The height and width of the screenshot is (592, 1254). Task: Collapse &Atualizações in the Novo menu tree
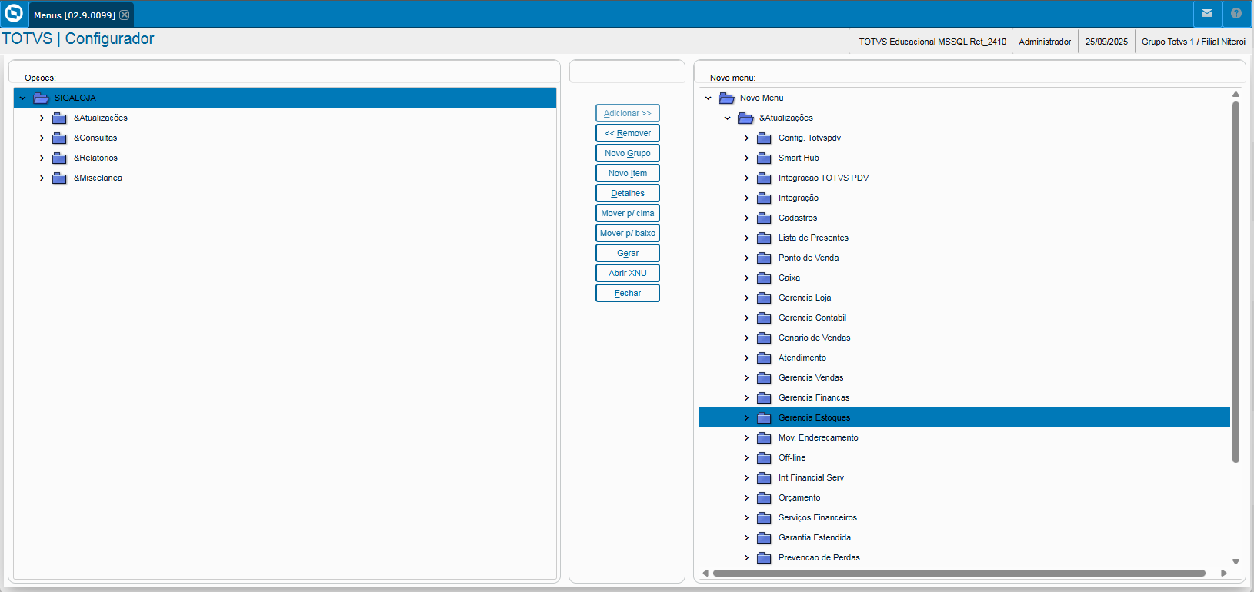pyautogui.click(x=727, y=118)
